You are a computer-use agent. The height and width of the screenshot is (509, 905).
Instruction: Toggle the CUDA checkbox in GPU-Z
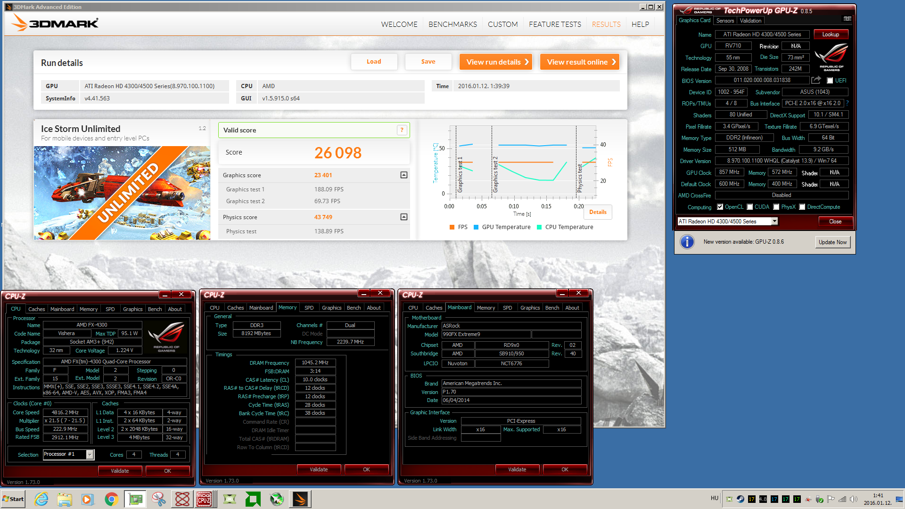click(x=750, y=207)
